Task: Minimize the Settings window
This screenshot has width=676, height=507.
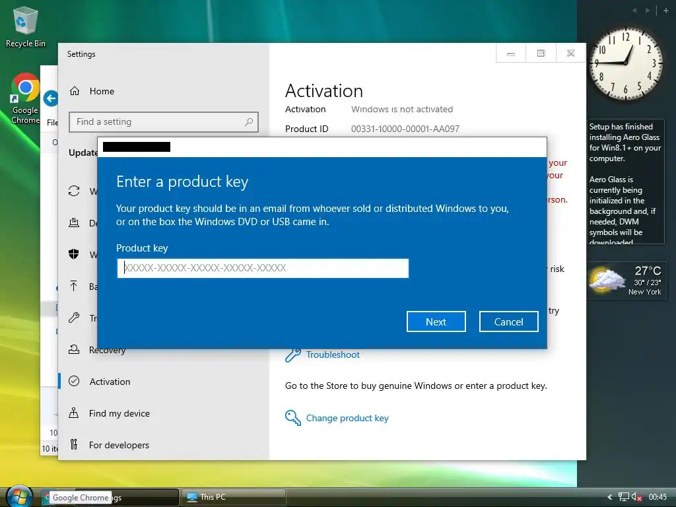Action: [511, 53]
